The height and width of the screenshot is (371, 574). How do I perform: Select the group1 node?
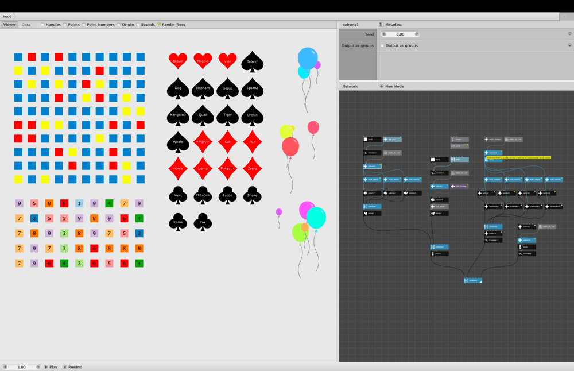[x=372, y=213]
